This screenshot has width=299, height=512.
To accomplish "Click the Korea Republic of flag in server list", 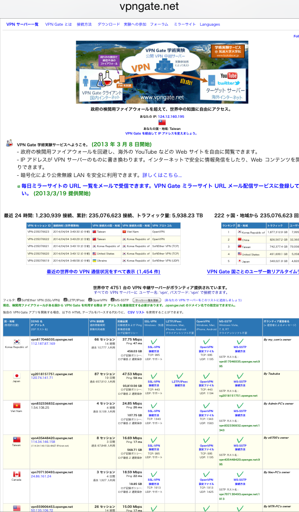I will point(16,341).
